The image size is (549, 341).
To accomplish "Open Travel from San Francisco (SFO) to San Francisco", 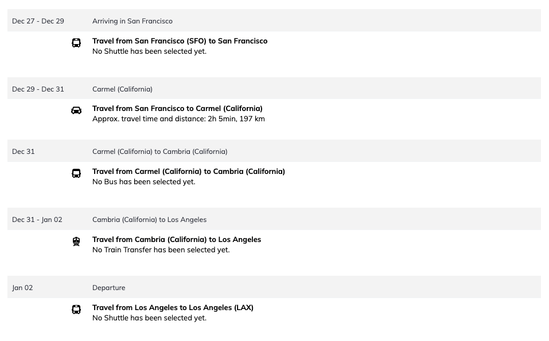I will tap(180, 41).
